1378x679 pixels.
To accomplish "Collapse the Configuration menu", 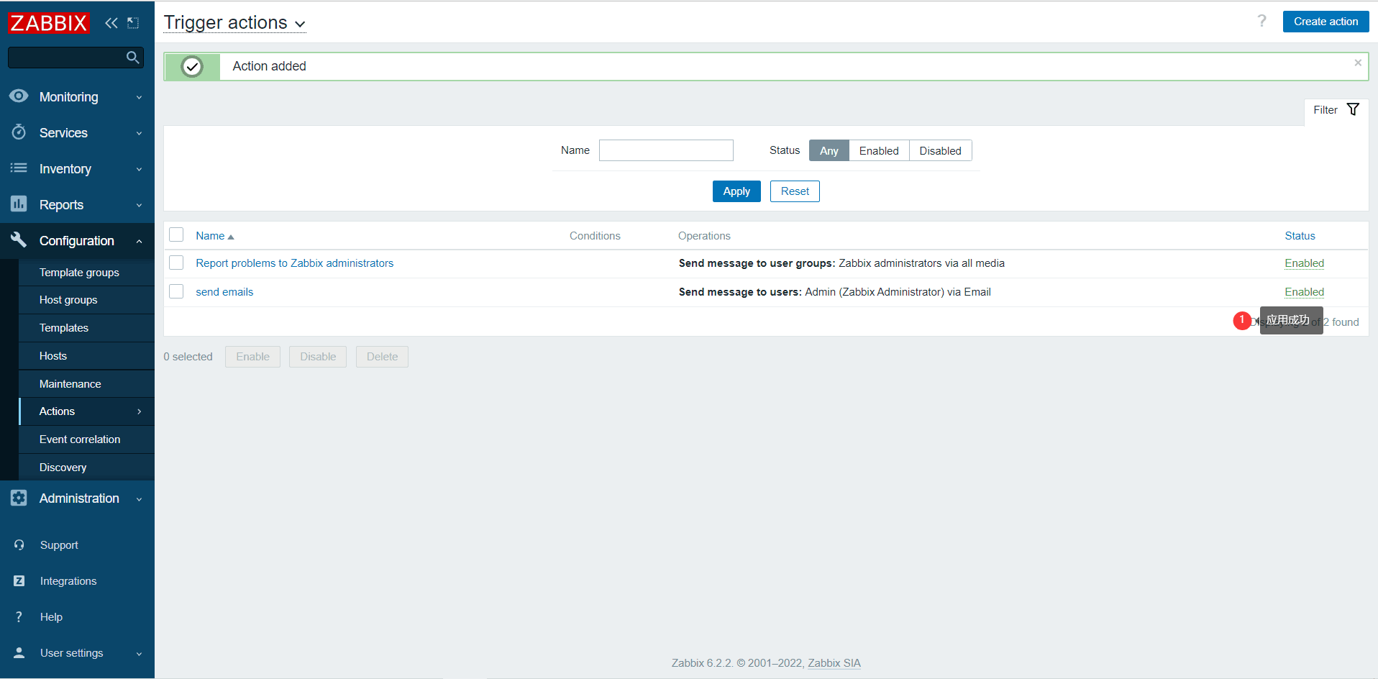I will click(x=139, y=241).
